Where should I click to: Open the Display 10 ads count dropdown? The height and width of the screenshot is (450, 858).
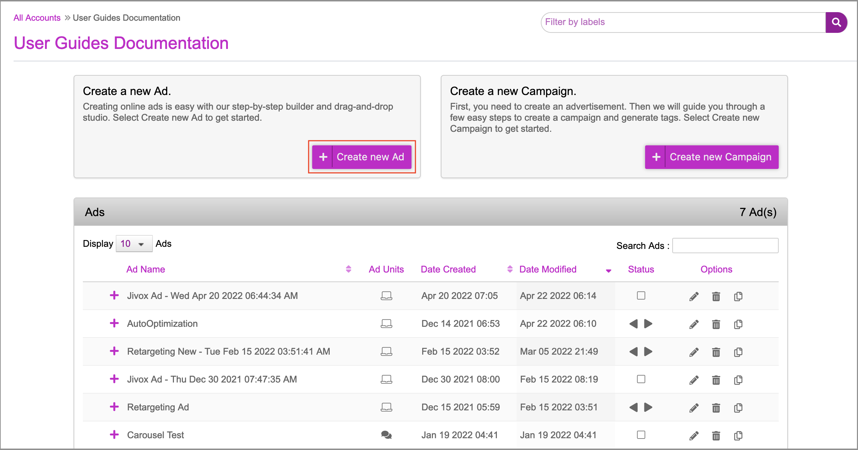point(134,244)
